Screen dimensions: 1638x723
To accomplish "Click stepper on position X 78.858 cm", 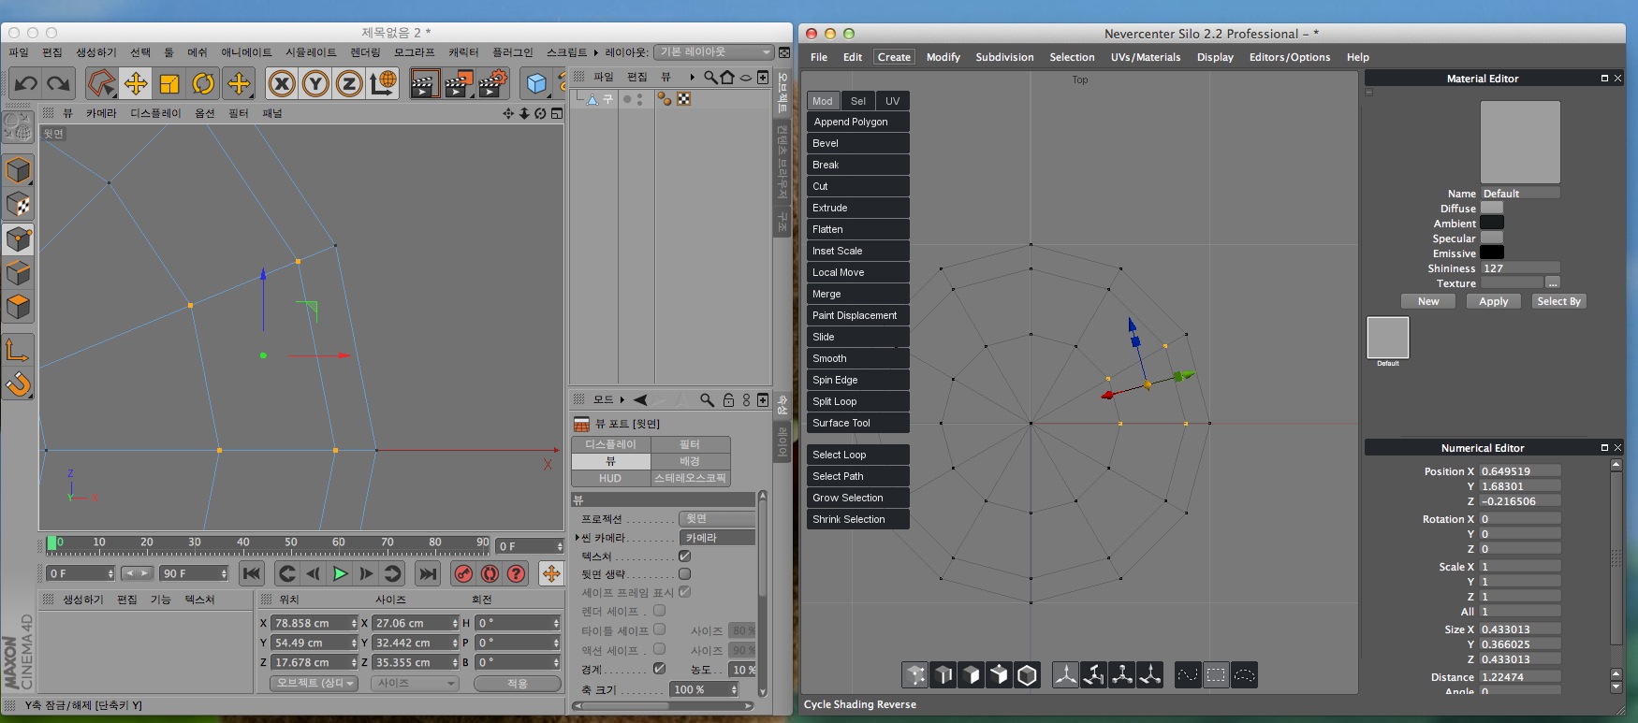I will [354, 623].
